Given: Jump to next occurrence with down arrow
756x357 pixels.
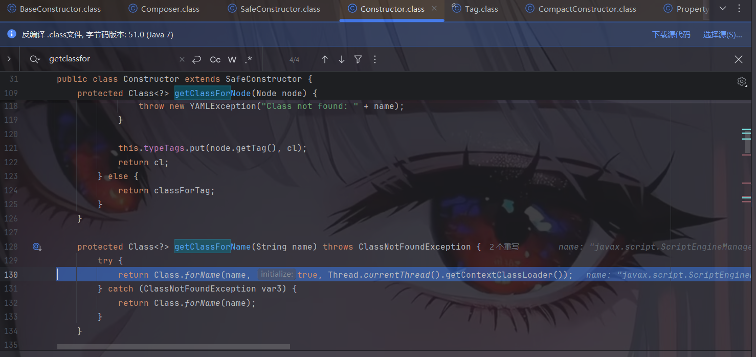Looking at the screenshot, I should (342, 59).
